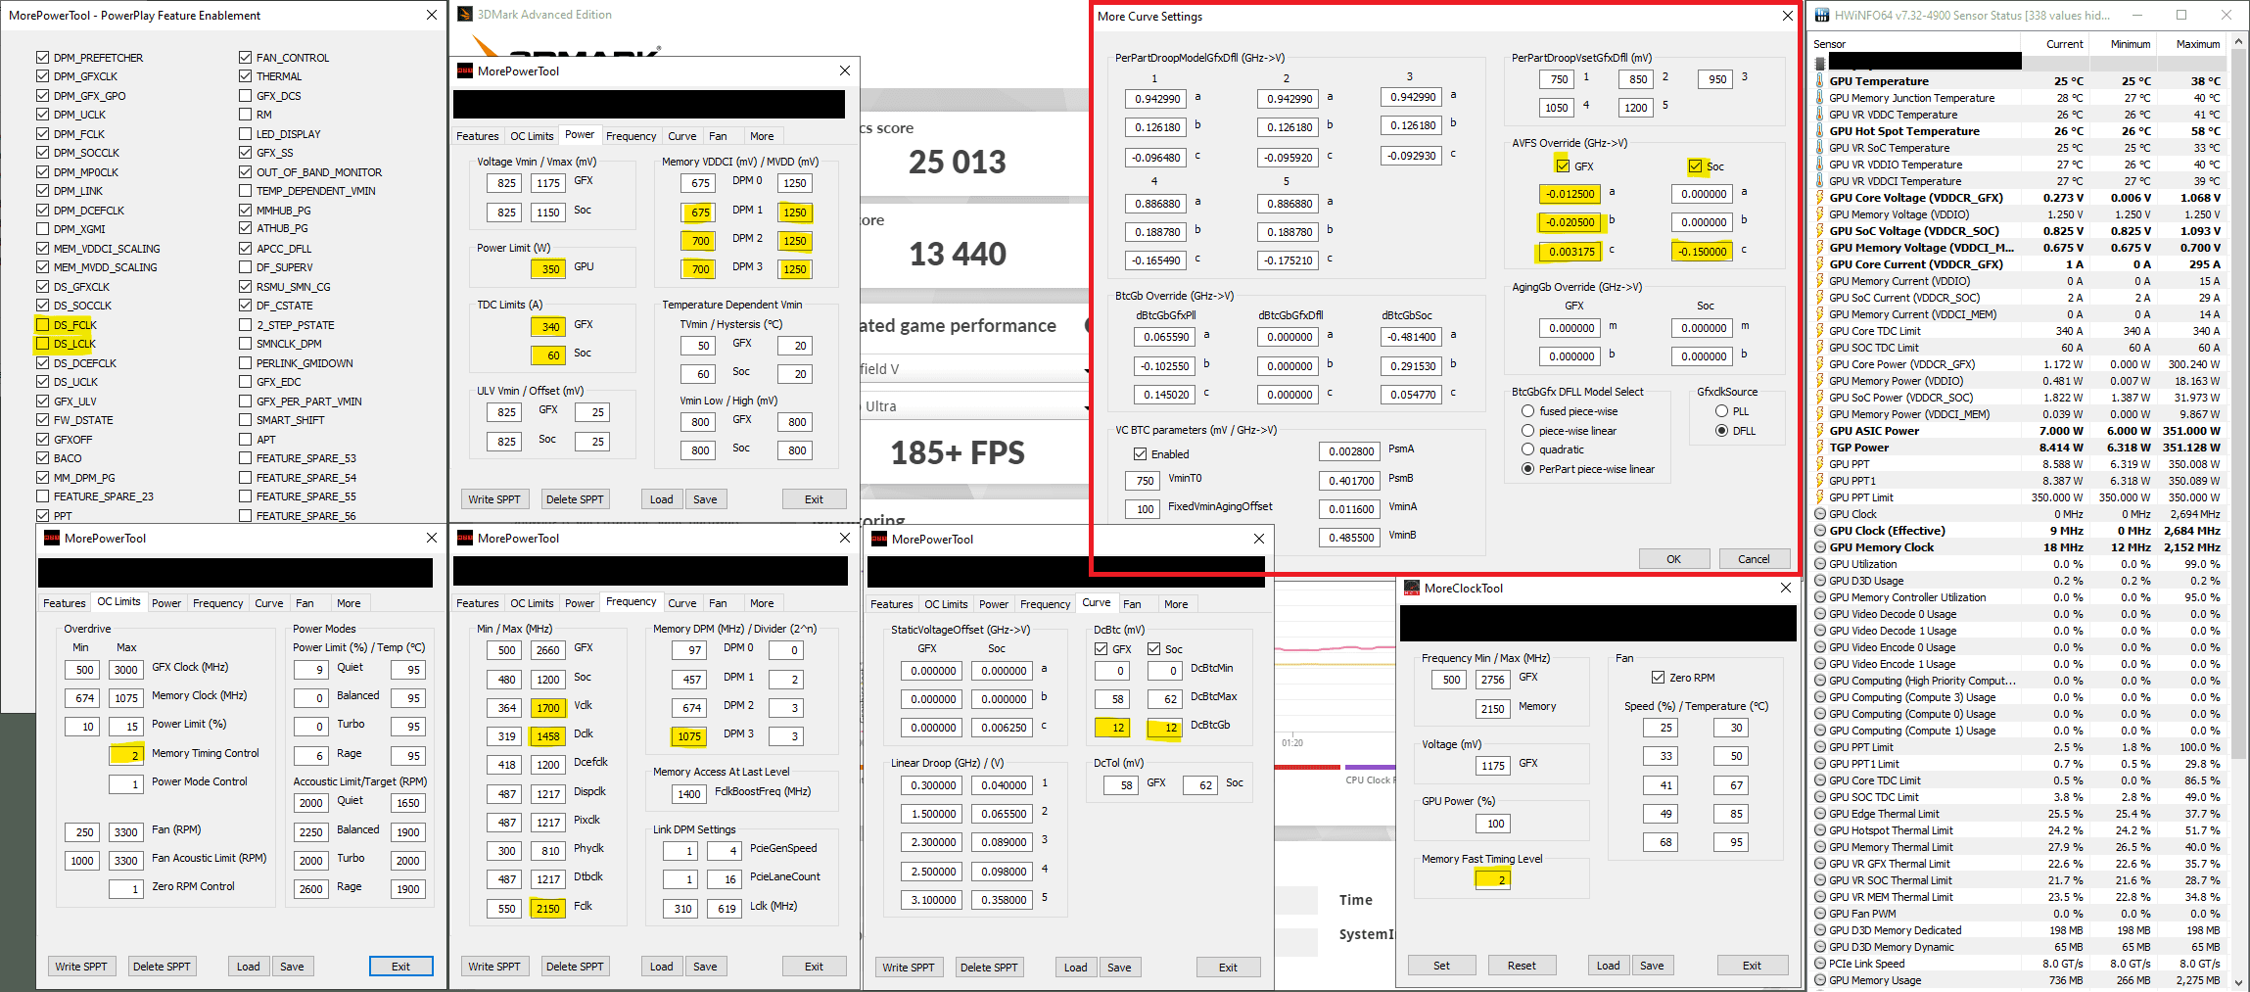Click the MoreClockTool title bar icon
This screenshot has width=2250, height=992.
pos(1412,588)
